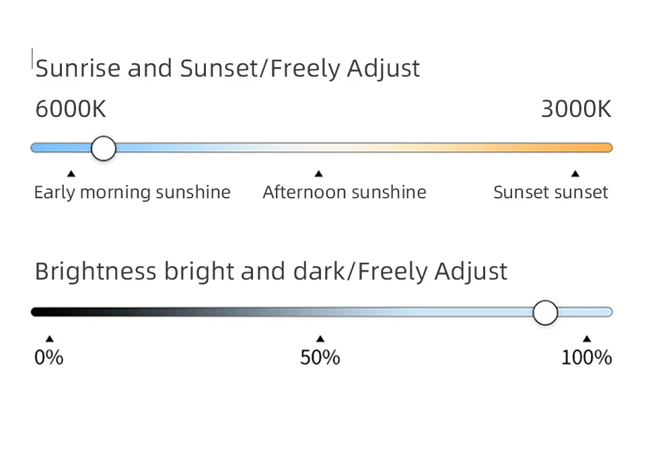
Task: Click triangle marker above Sunset sunset
Action: point(575,174)
